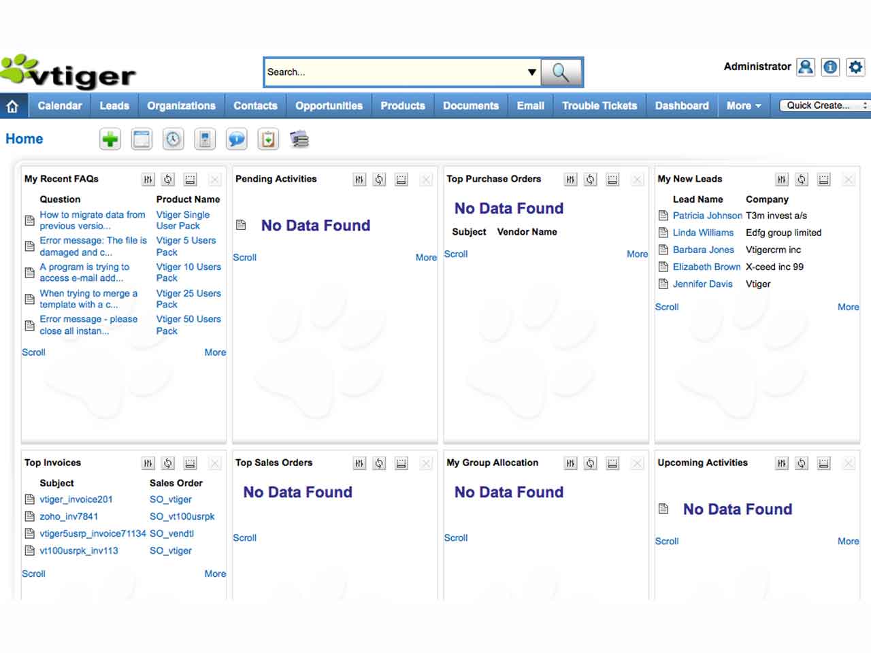
Task: Open the More menu dropdown
Action: point(743,106)
